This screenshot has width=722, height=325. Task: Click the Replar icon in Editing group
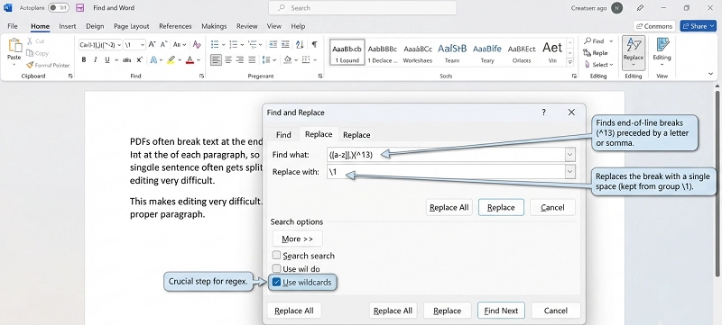(588, 53)
